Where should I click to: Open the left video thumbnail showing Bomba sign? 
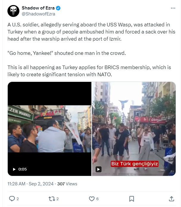(49, 129)
